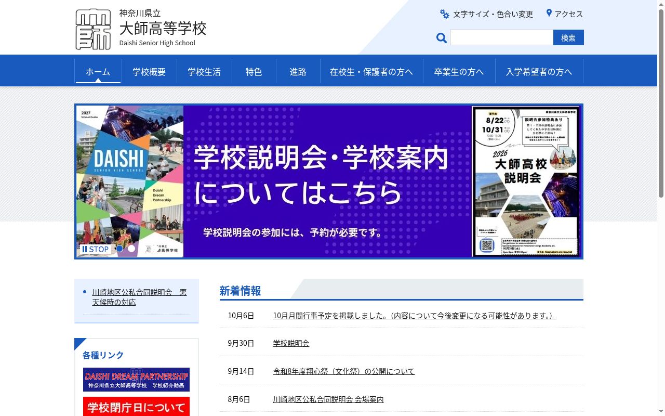Click the 学校説明会・学校案内 banner slide

[329, 181]
